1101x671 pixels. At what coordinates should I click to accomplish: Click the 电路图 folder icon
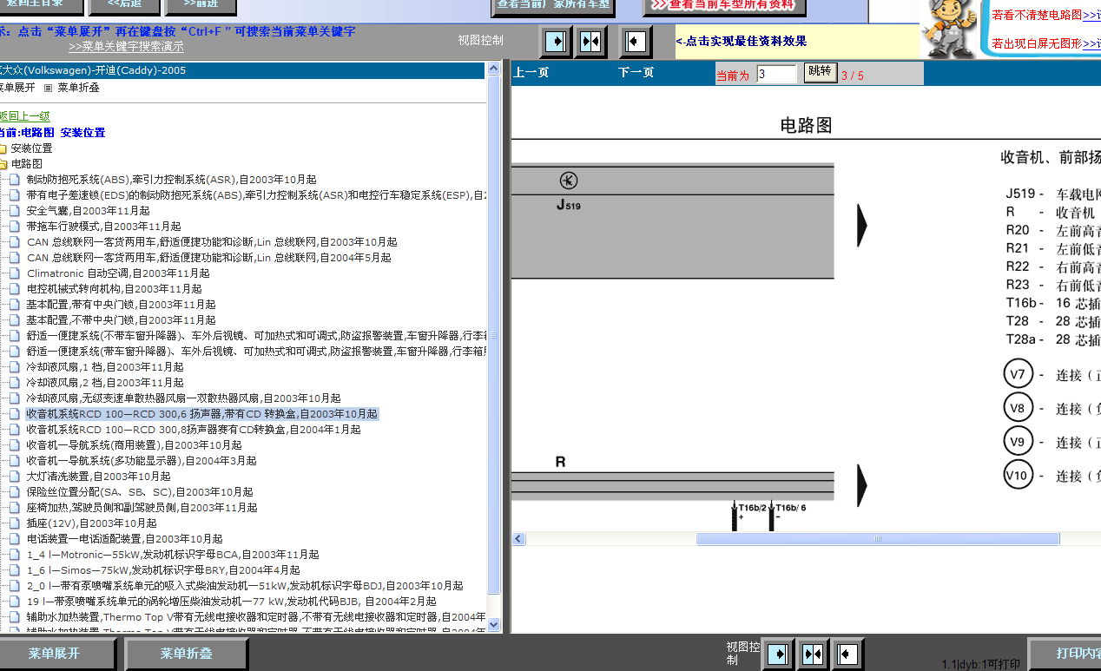3,164
